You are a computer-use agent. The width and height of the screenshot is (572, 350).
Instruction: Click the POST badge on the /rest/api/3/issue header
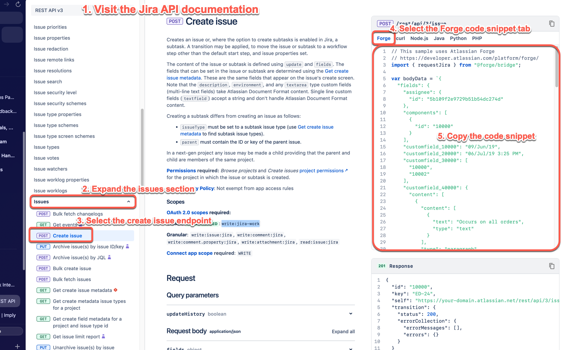(385, 24)
